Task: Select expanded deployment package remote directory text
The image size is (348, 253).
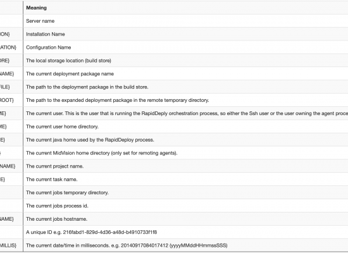Action: pyautogui.click(x=118, y=101)
